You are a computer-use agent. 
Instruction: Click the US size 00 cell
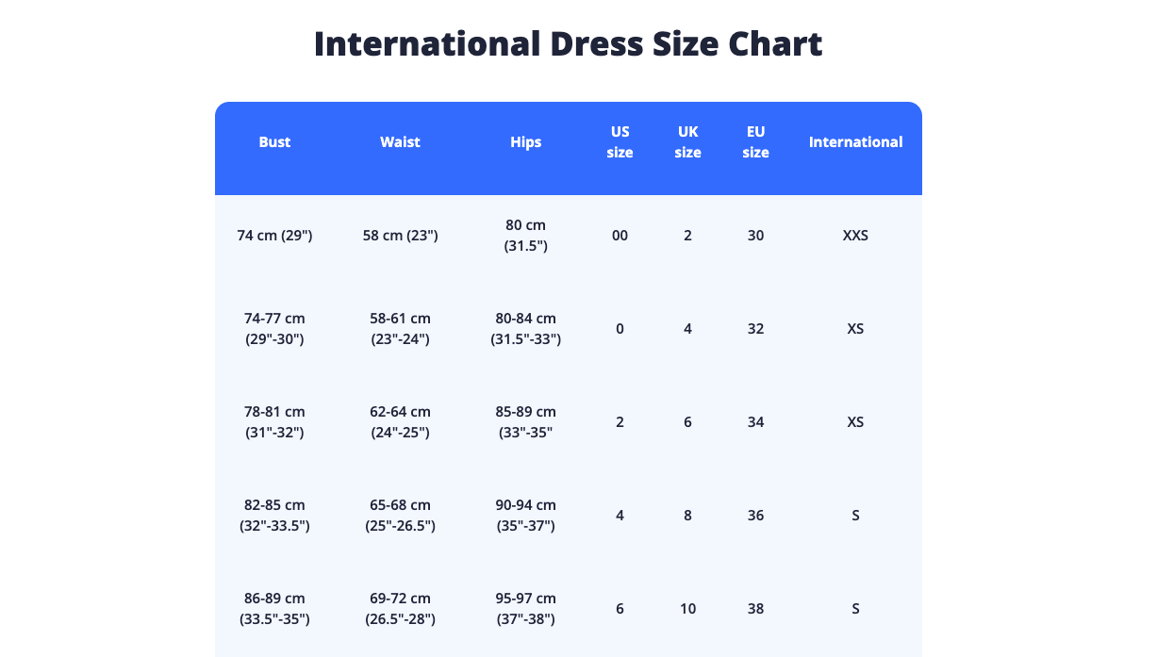[x=620, y=236]
